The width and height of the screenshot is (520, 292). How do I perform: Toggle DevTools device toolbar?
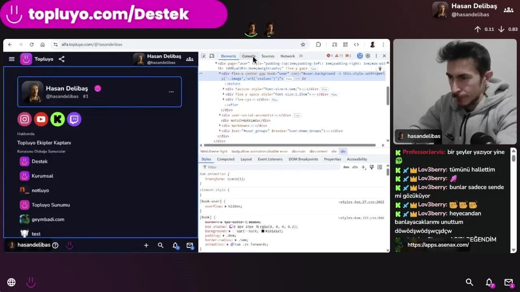[212, 56]
